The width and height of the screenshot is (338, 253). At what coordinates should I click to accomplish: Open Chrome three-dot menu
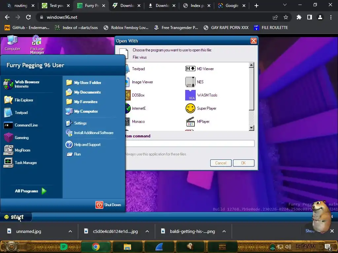point(331,17)
